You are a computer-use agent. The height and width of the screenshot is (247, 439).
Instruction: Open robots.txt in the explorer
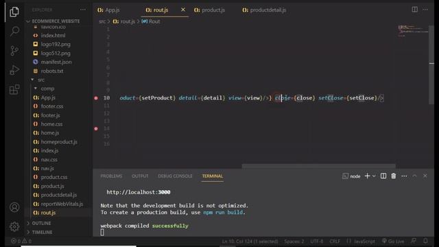click(52, 71)
